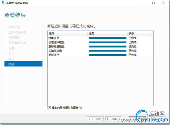170x125 pixels.
Task: Click the 已完成 status of 更新缓存
Action: (x=132, y=55)
